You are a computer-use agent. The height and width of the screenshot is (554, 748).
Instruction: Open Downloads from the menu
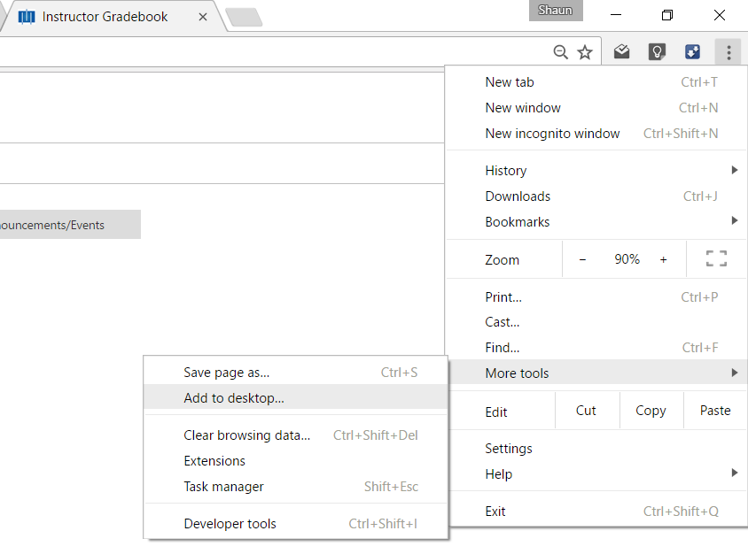click(596, 196)
